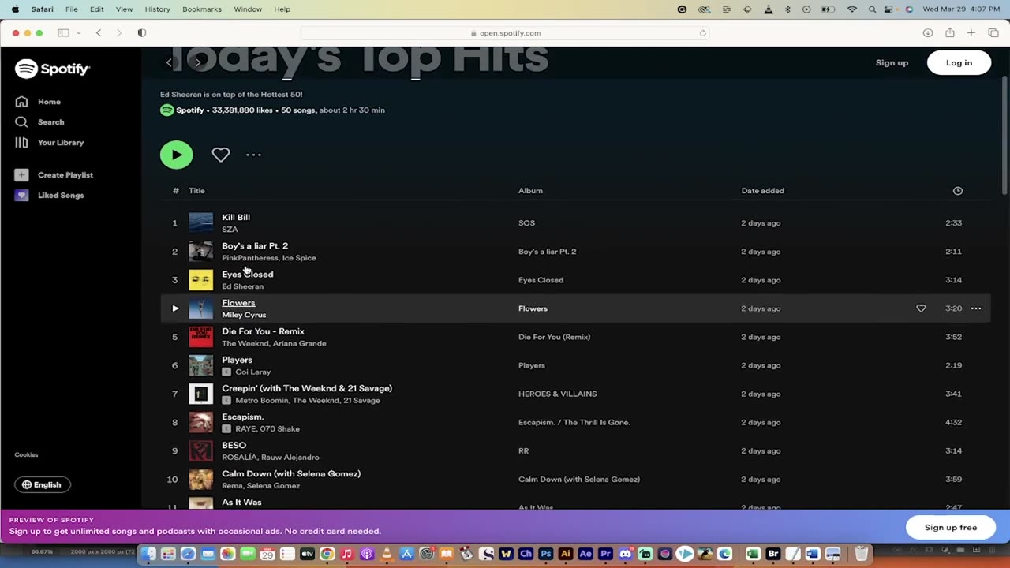Show Safari tab overview
This screenshot has width=1010, height=568.
click(993, 33)
